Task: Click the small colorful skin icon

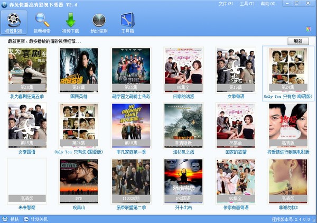Action: pos(309,30)
